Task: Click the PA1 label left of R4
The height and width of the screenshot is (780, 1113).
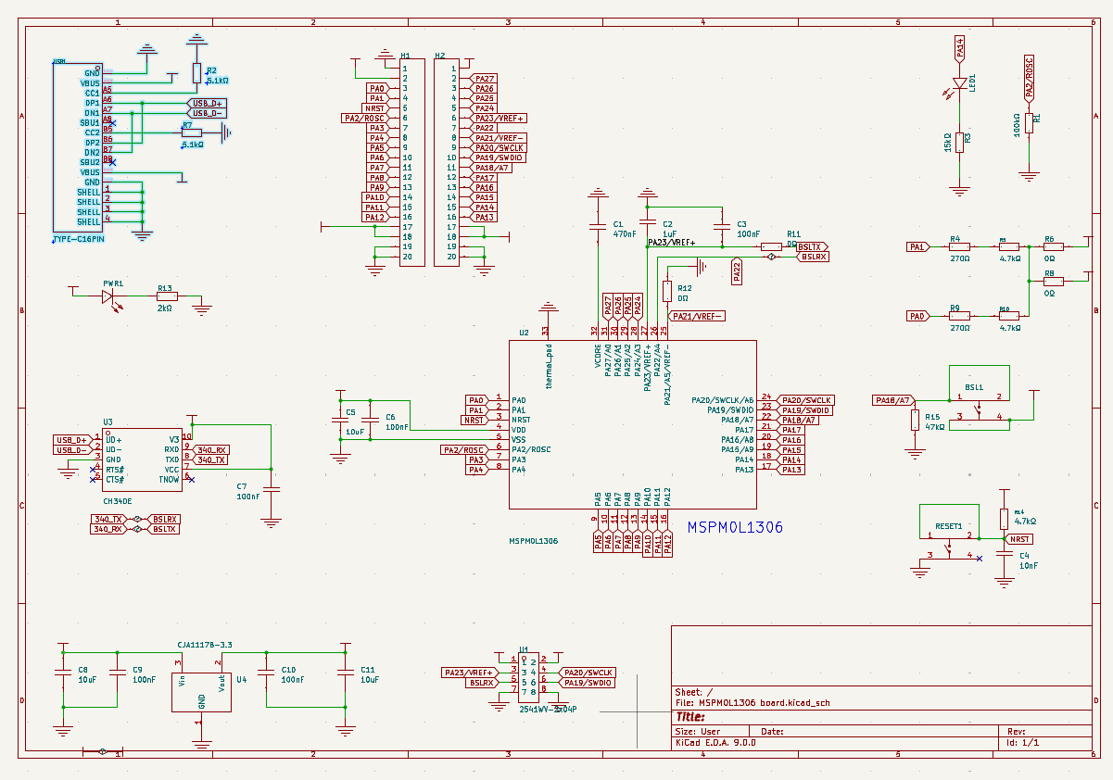Action: pyautogui.click(x=917, y=246)
